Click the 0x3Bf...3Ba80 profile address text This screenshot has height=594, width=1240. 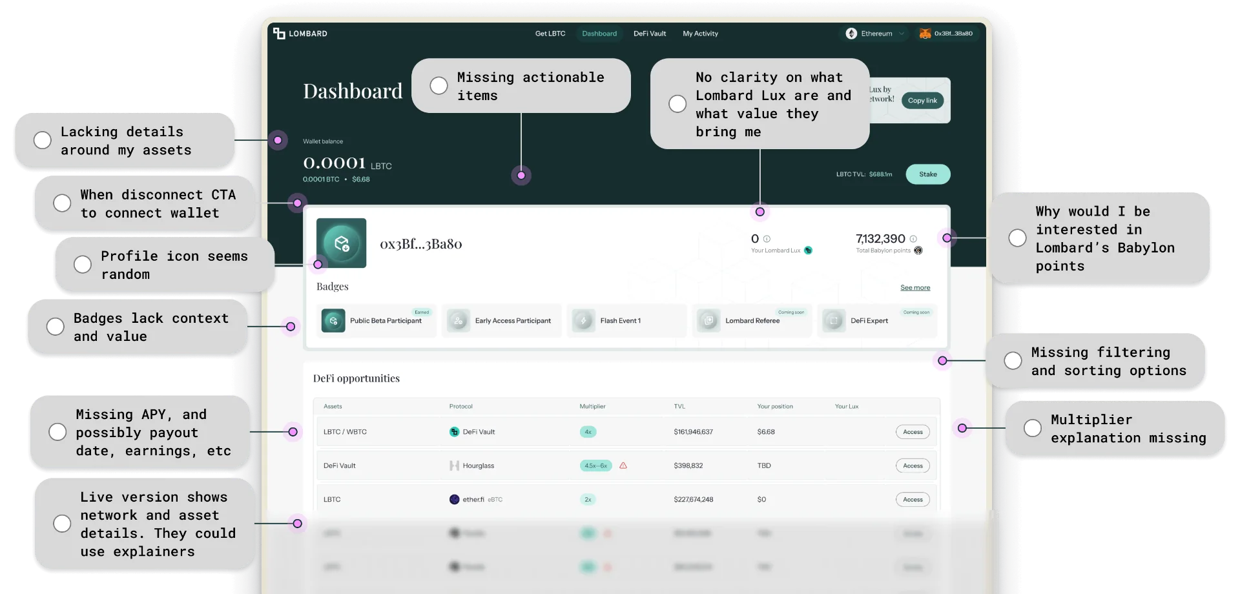click(x=420, y=243)
